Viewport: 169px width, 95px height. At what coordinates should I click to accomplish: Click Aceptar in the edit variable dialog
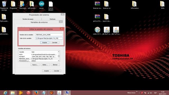45,42
